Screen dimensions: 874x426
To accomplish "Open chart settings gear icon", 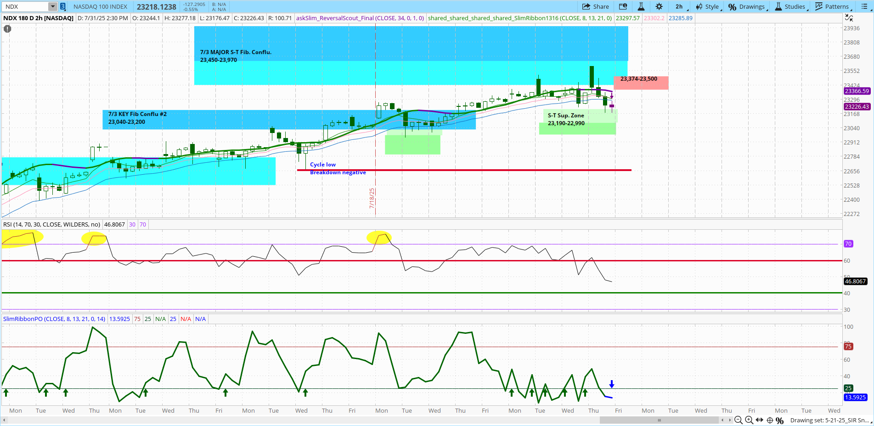I will tap(659, 6).
